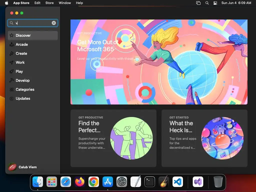
Task: Click the Arcade joystick icon
Action: point(11,44)
